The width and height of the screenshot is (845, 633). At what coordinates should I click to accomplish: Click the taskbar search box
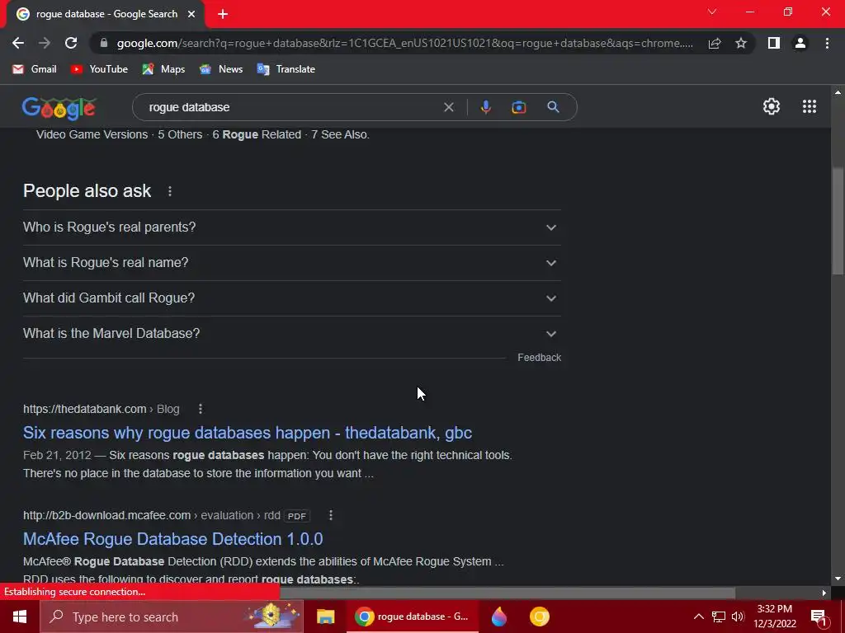172,617
